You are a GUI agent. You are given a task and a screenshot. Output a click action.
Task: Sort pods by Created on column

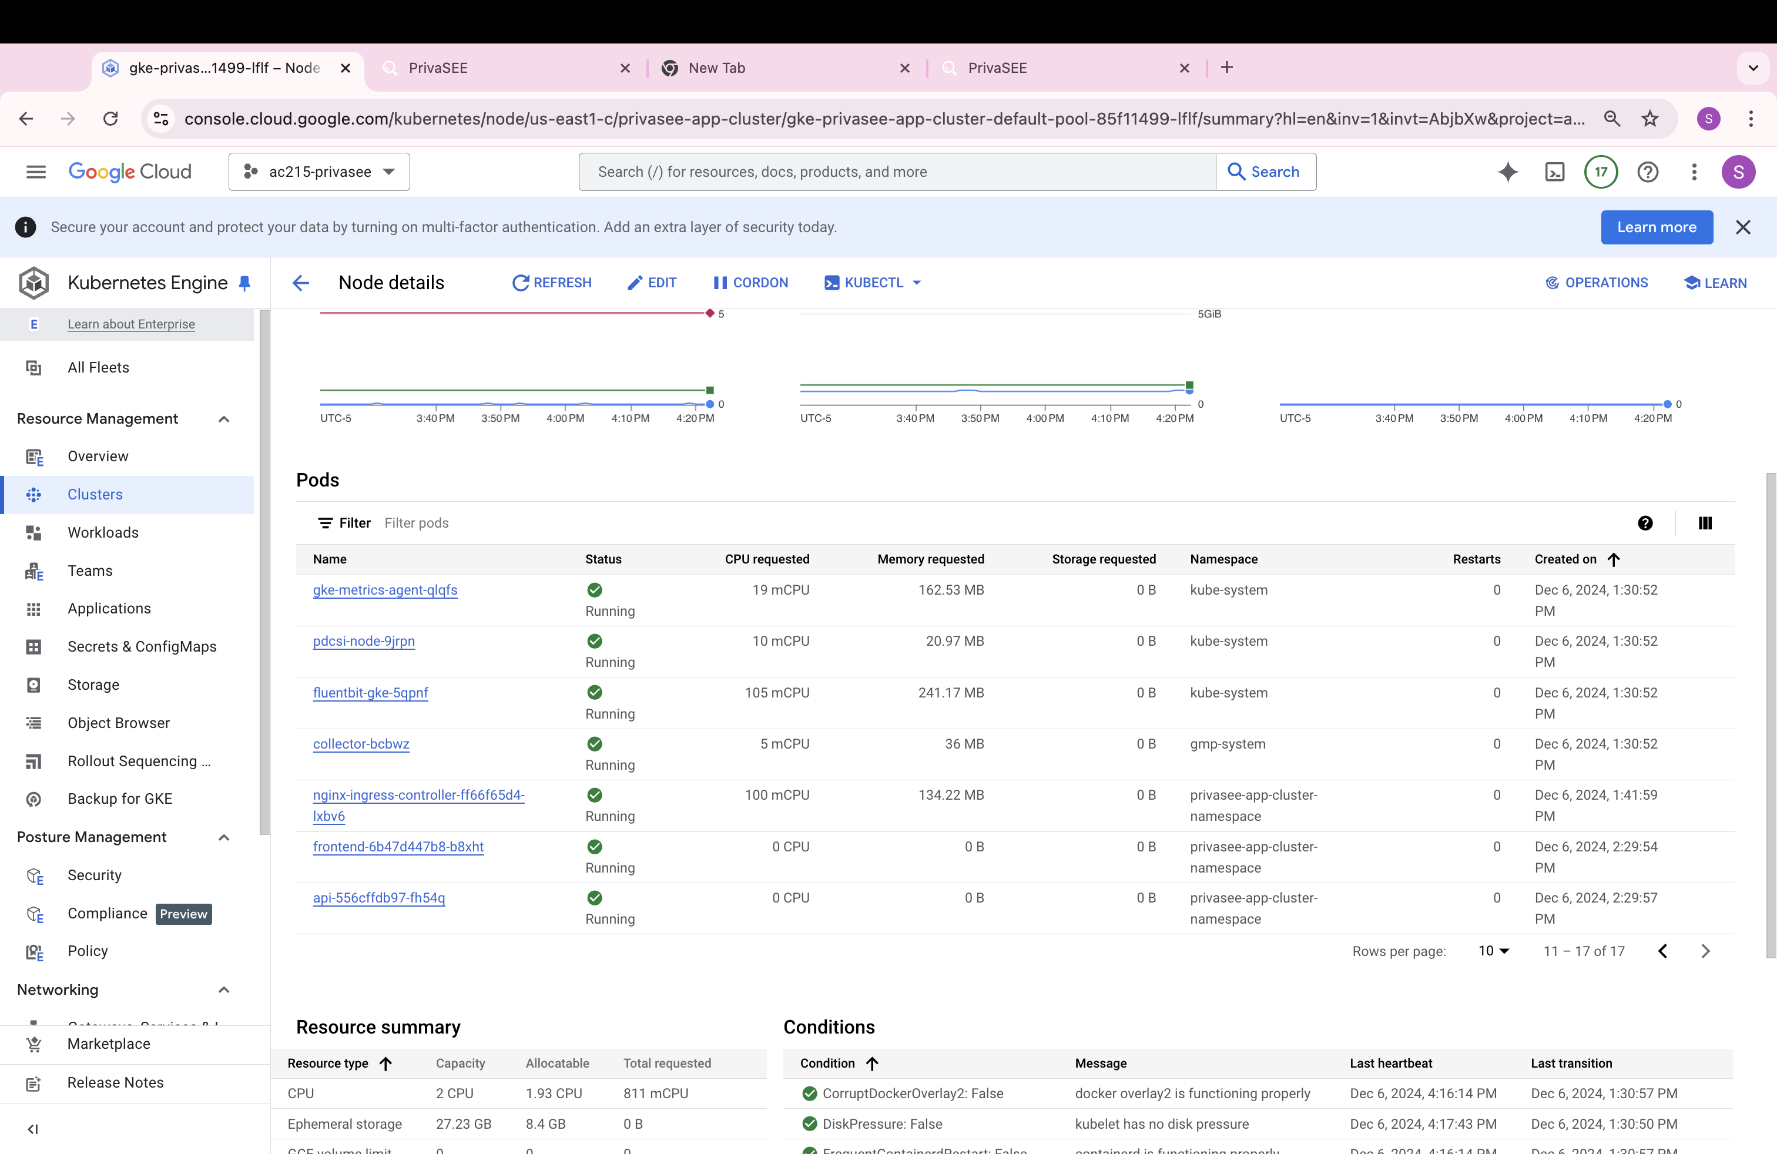point(1576,559)
